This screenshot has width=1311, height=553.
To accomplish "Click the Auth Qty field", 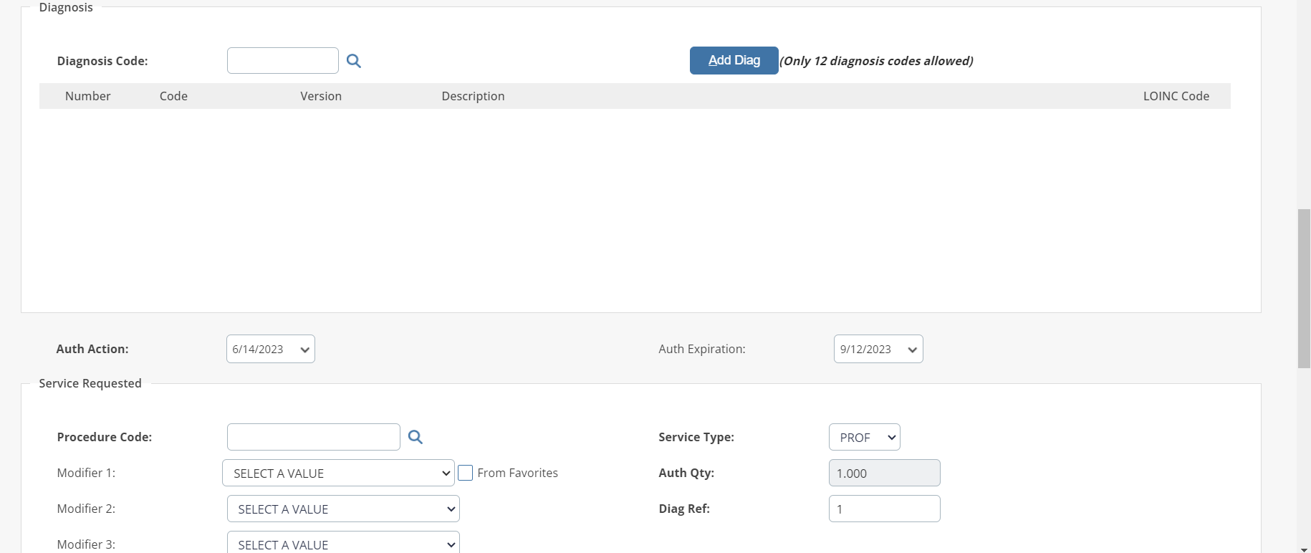I will [885, 473].
